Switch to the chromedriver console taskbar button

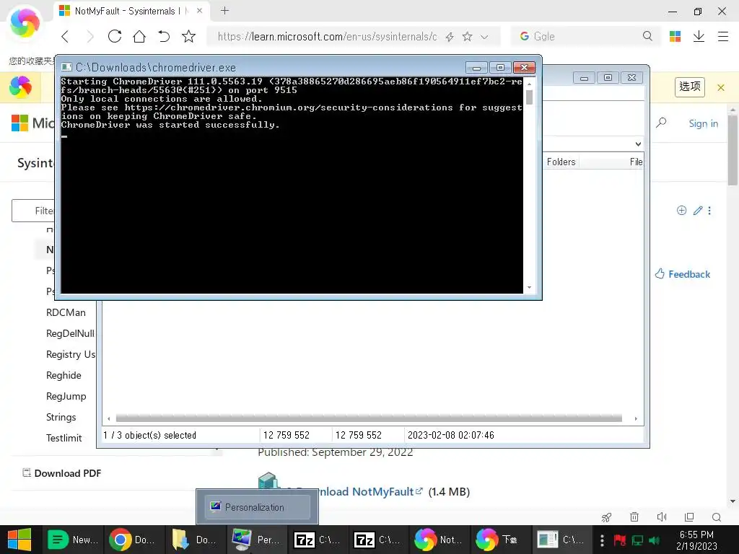click(561, 540)
